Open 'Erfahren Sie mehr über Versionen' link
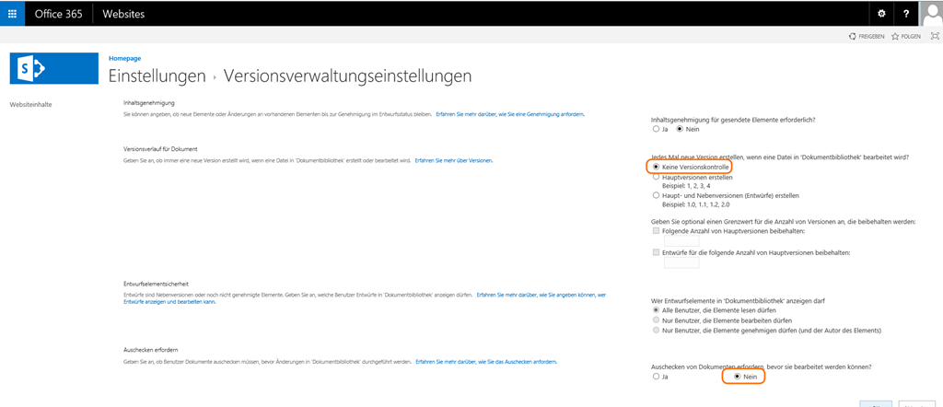The height and width of the screenshot is (407, 943). pos(454,160)
